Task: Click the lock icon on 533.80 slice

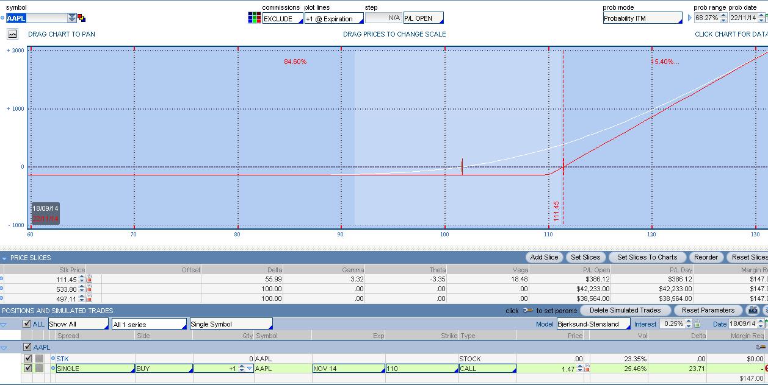Action: click(x=89, y=289)
